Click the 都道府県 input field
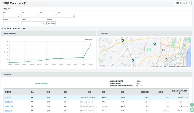The height and width of the screenshot is (113, 194). 12,23
